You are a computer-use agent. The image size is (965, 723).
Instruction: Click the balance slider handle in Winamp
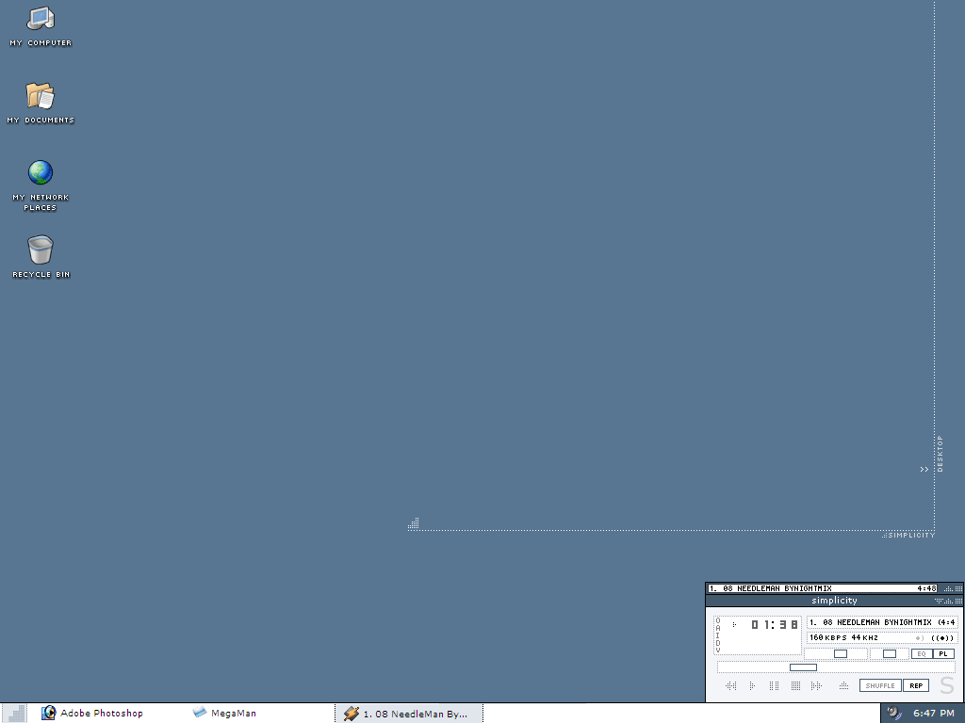coord(890,653)
